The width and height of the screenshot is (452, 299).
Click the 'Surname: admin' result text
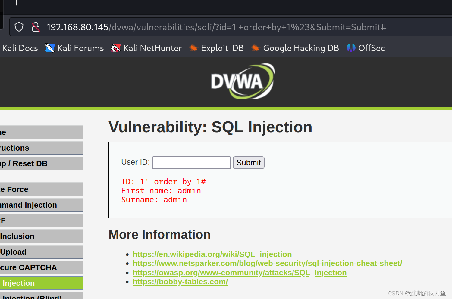pyautogui.click(x=154, y=200)
